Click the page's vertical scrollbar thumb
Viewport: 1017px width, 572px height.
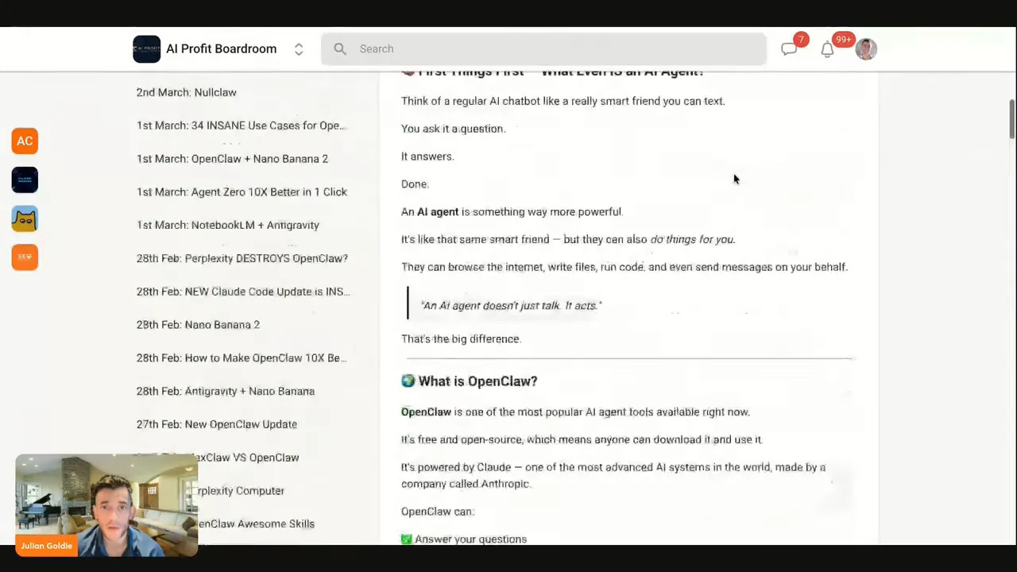(1012, 119)
